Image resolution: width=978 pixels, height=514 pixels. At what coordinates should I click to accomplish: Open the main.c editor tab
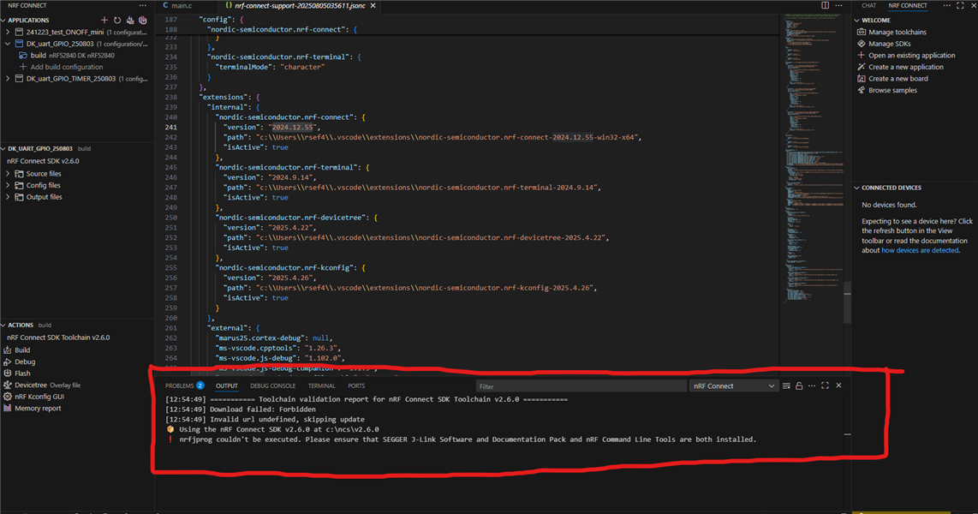[x=179, y=5]
